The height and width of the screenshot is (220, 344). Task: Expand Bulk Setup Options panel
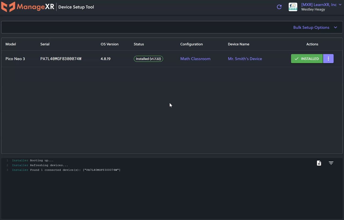point(311,27)
